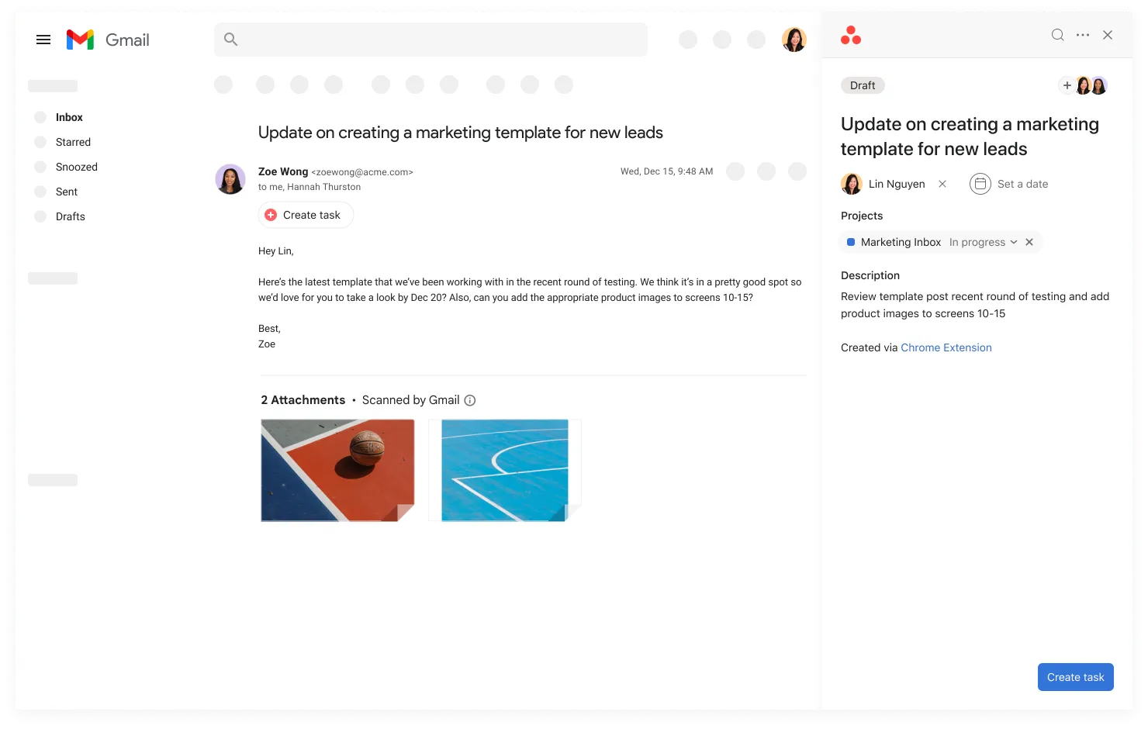
Task: Remove Lin Nguyen as assignee
Action: (x=942, y=184)
